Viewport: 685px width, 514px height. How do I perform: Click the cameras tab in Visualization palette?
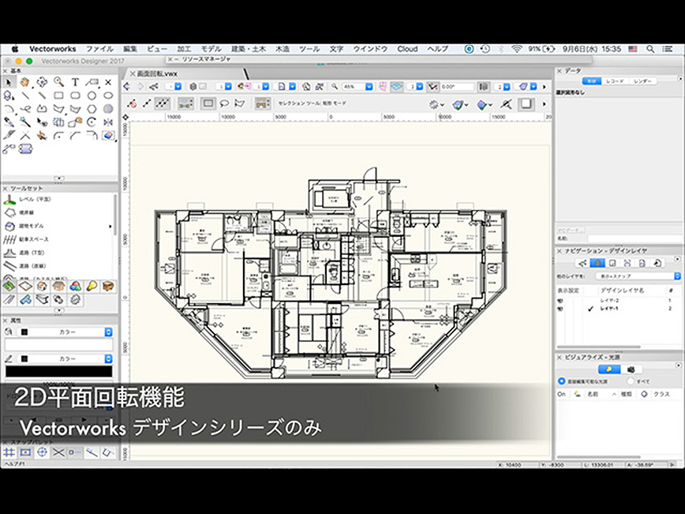point(631,370)
